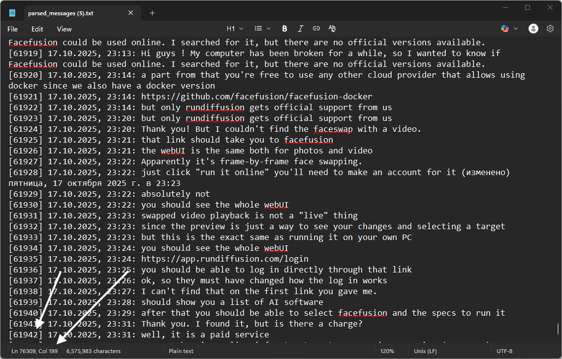Click the vertical scrollbar thumb
Viewport: 562px width, 359px height.
coord(558,329)
